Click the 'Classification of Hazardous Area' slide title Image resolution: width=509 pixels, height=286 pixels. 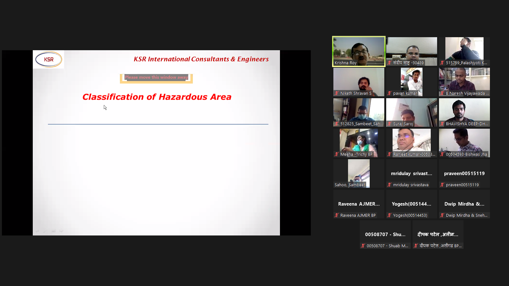[157, 97]
